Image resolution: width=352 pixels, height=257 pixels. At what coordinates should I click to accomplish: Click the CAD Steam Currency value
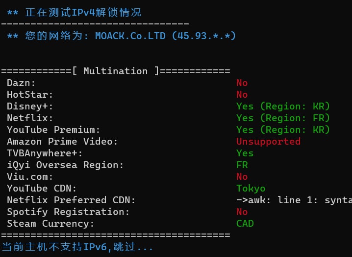[245, 223]
